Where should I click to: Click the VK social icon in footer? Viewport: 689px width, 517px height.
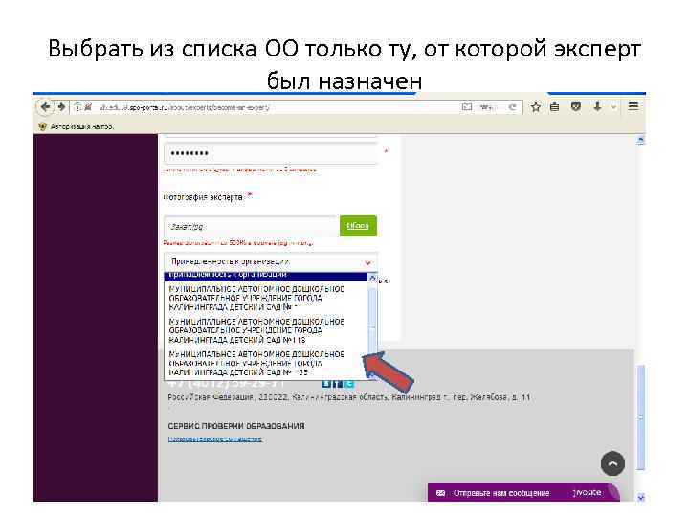click(x=325, y=383)
